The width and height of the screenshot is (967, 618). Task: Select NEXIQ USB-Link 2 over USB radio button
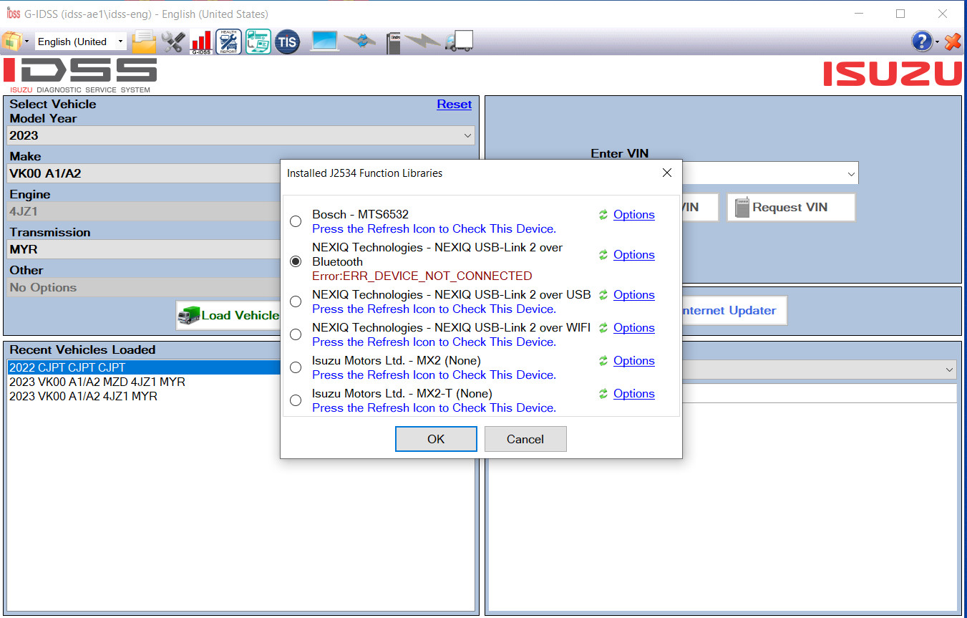click(296, 301)
